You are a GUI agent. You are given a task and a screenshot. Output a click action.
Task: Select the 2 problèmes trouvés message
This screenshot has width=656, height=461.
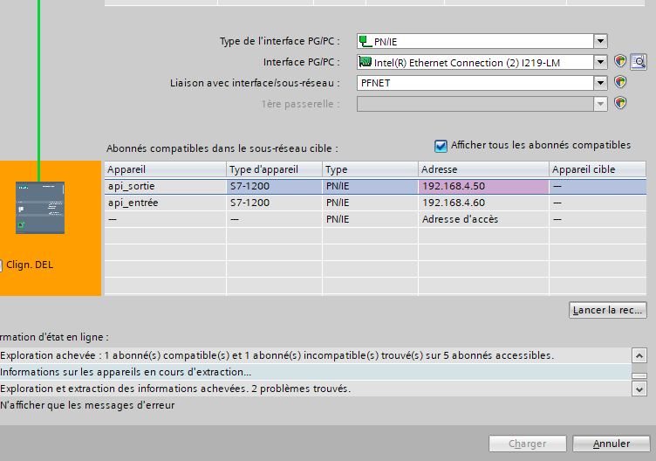pyautogui.click(x=316, y=389)
